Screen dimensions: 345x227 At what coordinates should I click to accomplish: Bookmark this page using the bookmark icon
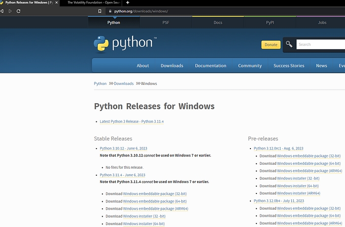point(100,11)
